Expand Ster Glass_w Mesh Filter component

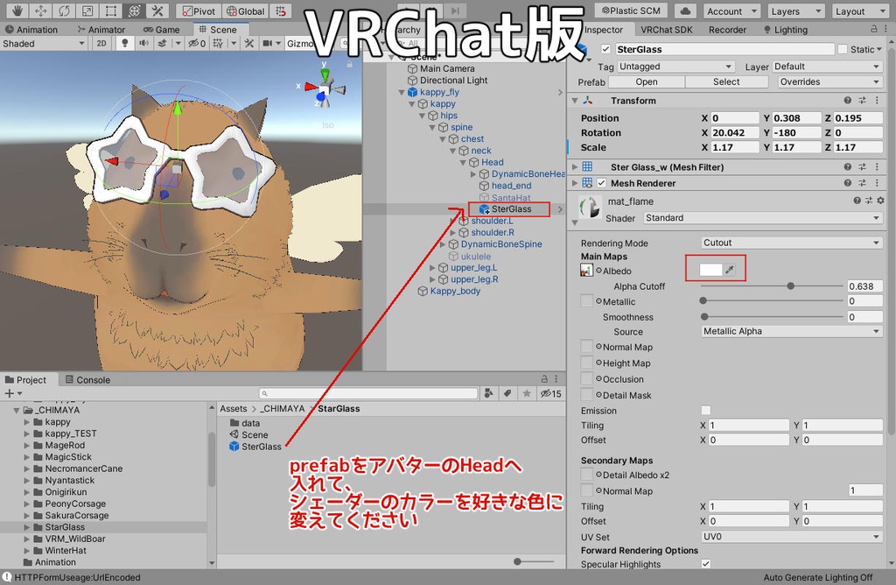pos(574,167)
